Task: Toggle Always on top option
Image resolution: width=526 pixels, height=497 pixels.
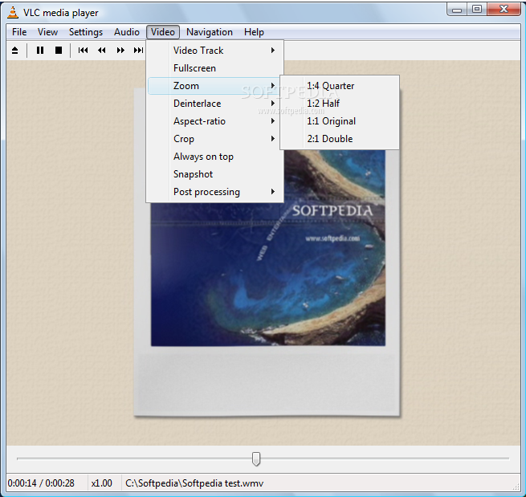Action: 214,157
